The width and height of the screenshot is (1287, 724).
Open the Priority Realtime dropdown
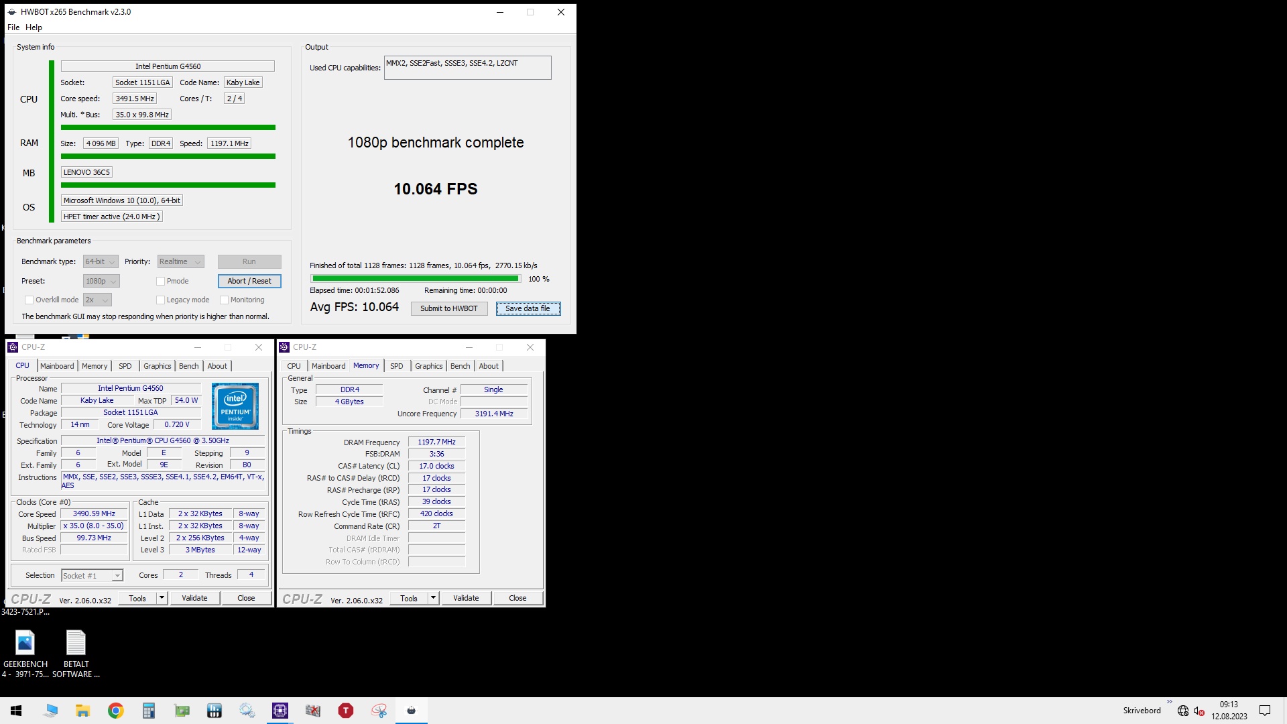tap(180, 262)
